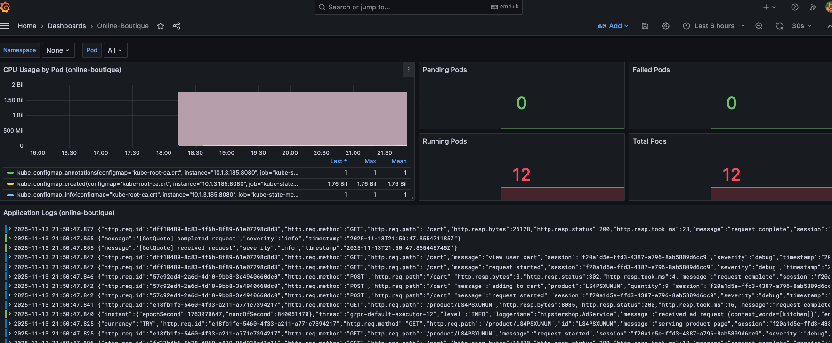Click green color swatch of kube_configmap_annotations

coord(10,173)
